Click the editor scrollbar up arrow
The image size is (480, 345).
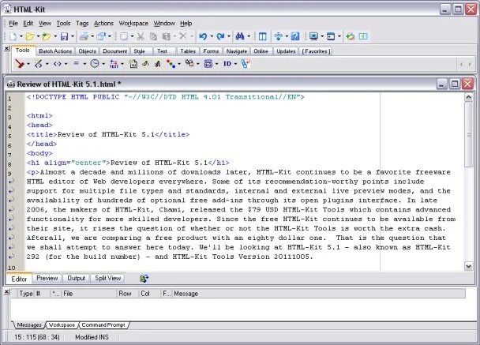pyautogui.click(x=469, y=97)
